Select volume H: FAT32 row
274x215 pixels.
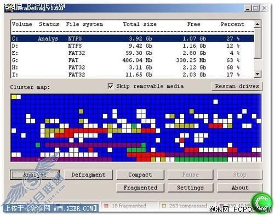[x=132, y=67]
